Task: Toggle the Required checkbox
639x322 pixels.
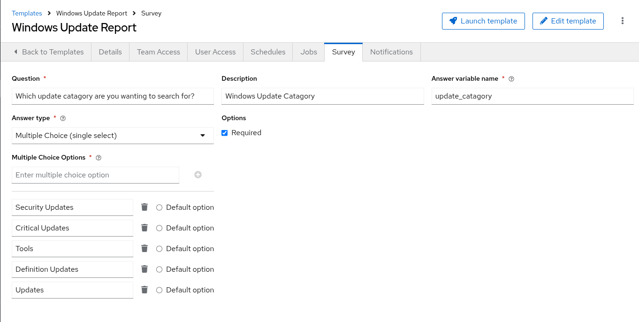Action: 225,133
